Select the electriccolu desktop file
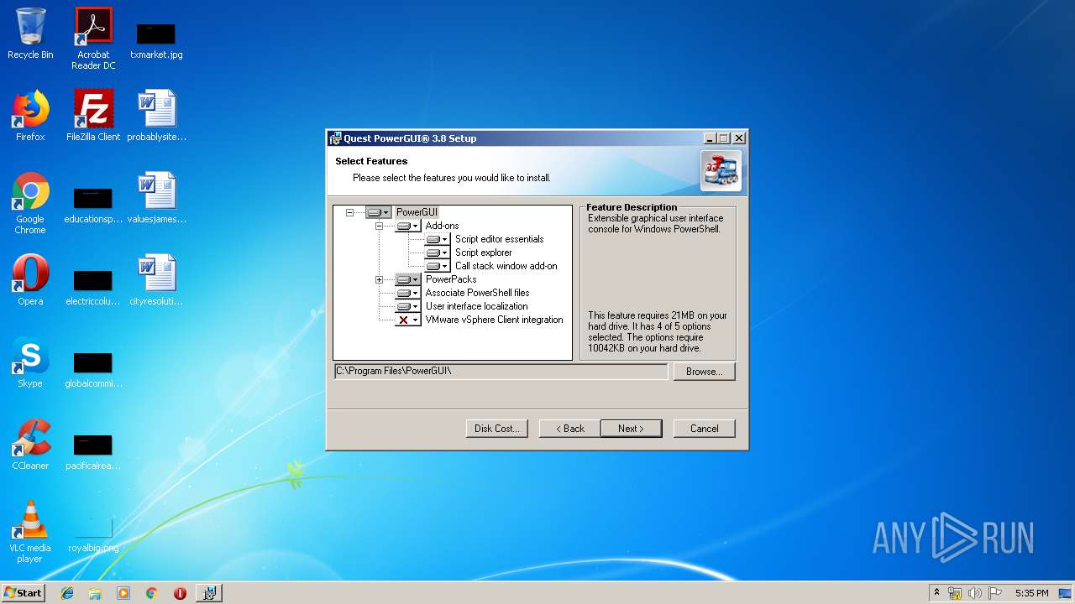The height and width of the screenshot is (604, 1075). coord(93,288)
